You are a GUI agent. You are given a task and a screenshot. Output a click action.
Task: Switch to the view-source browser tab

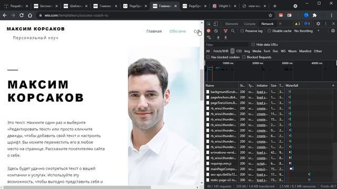click(x=254, y=6)
